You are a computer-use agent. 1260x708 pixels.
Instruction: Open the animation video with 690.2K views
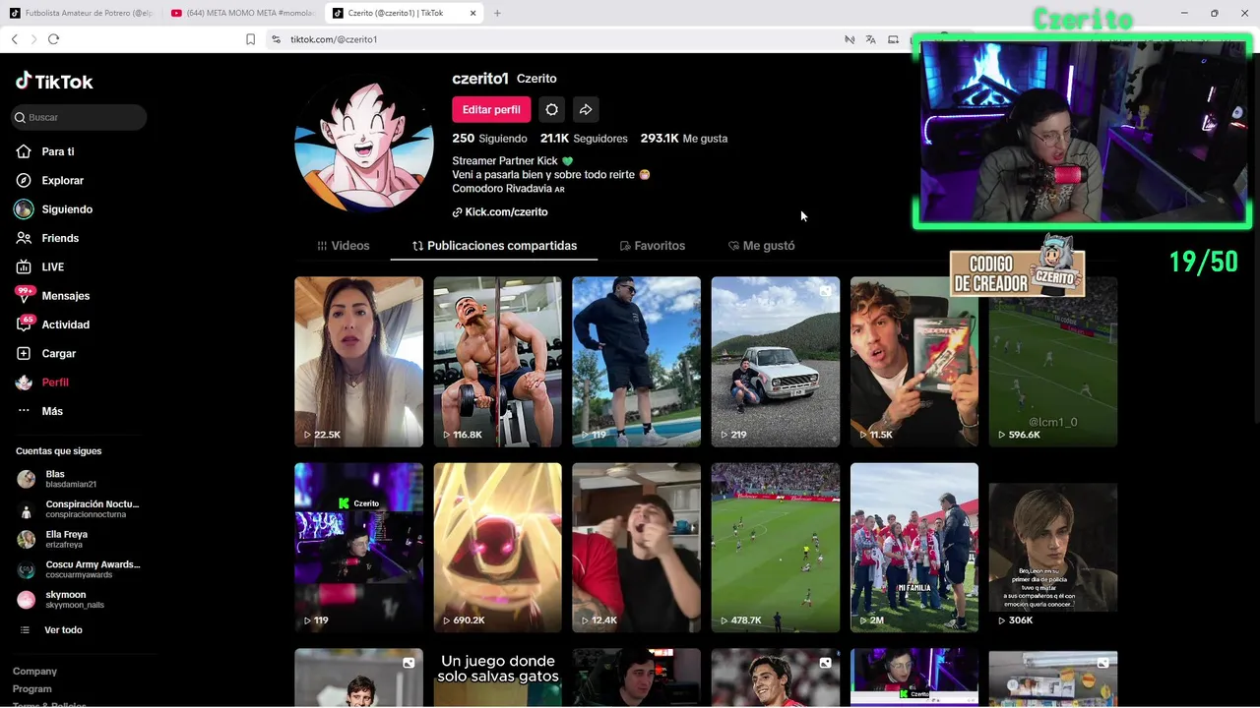(498, 548)
